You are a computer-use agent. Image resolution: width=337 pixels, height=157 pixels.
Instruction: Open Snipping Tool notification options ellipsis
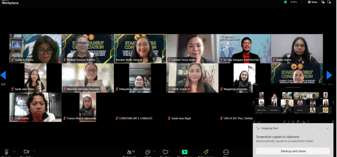coord(319,128)
